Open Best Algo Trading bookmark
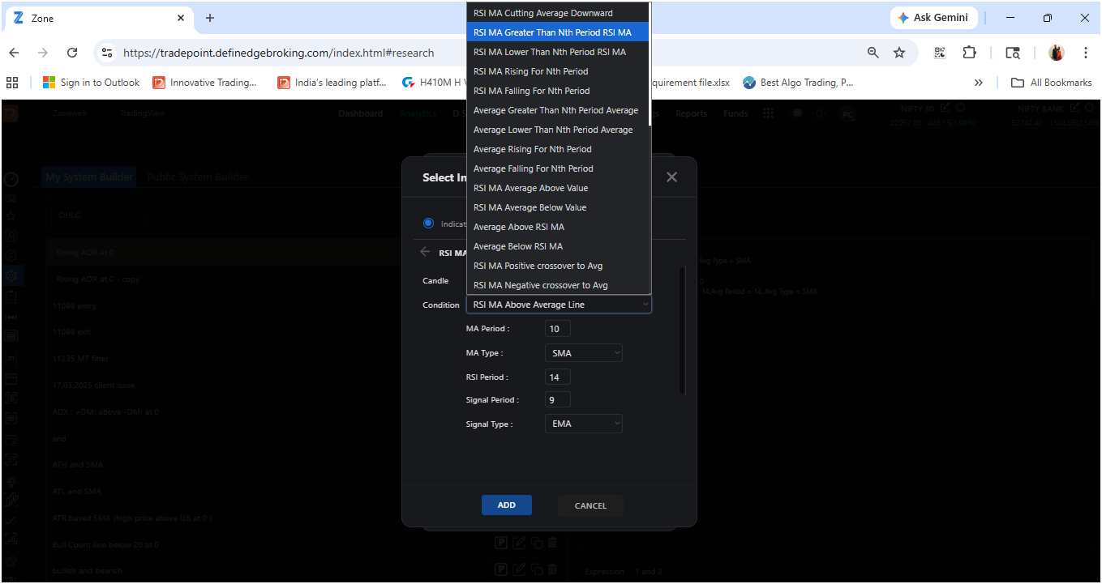1102x584 pixels. point(798,83)
